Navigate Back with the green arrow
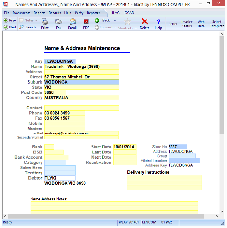This screenshot has height=228, width=227. pos(102,20)
